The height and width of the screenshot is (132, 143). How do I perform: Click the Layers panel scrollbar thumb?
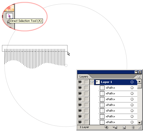tap(139, 86)
